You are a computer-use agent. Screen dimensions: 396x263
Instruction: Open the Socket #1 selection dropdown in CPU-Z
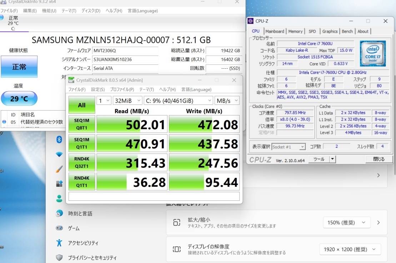(x=289, y=147)
